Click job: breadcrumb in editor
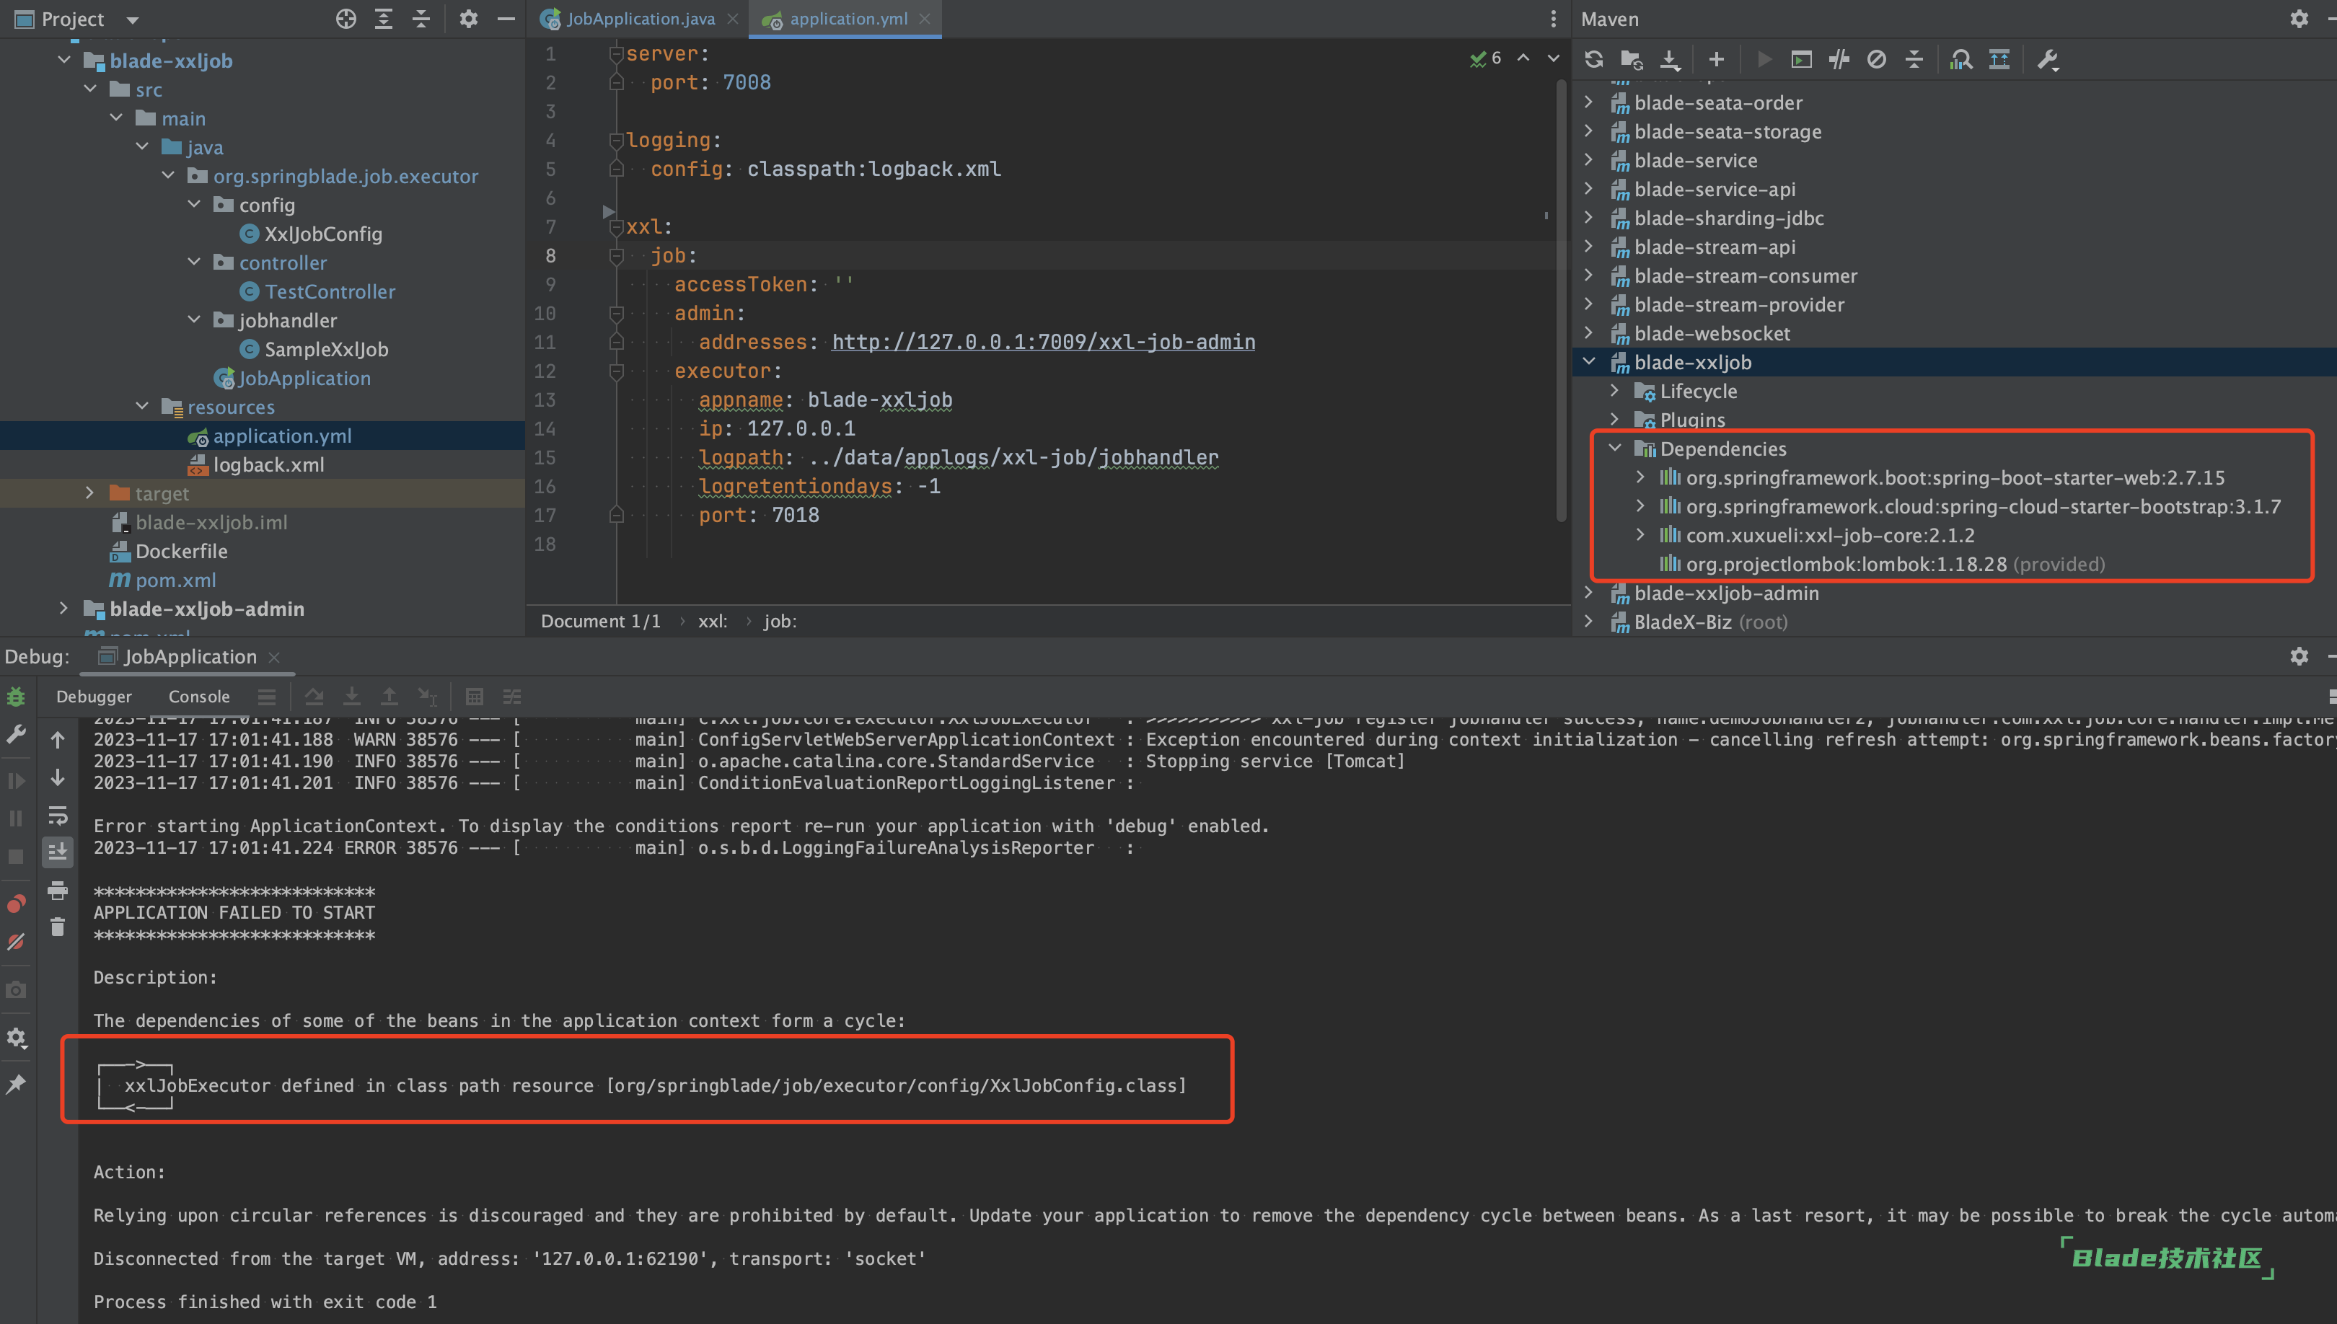 779,621
